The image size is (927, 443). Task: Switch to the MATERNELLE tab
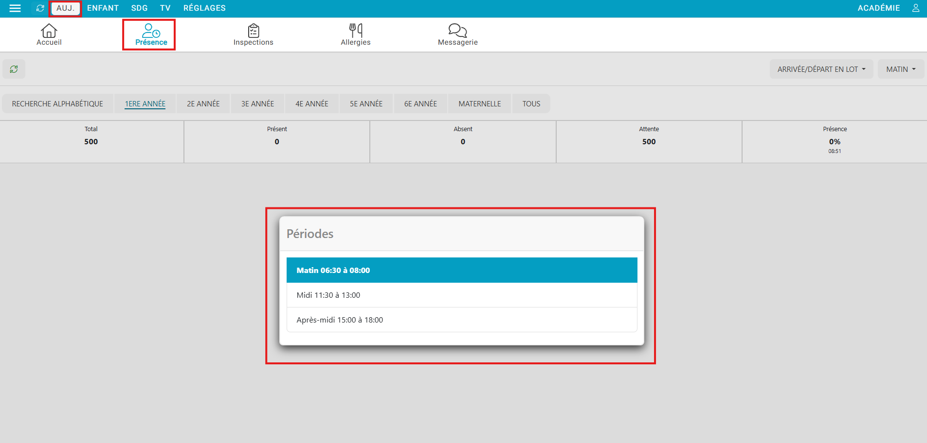click(x=479, y=104)
